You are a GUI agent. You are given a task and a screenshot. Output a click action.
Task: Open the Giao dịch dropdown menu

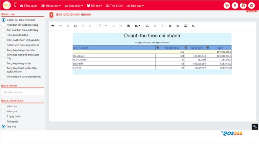click(x=74, y=5)
